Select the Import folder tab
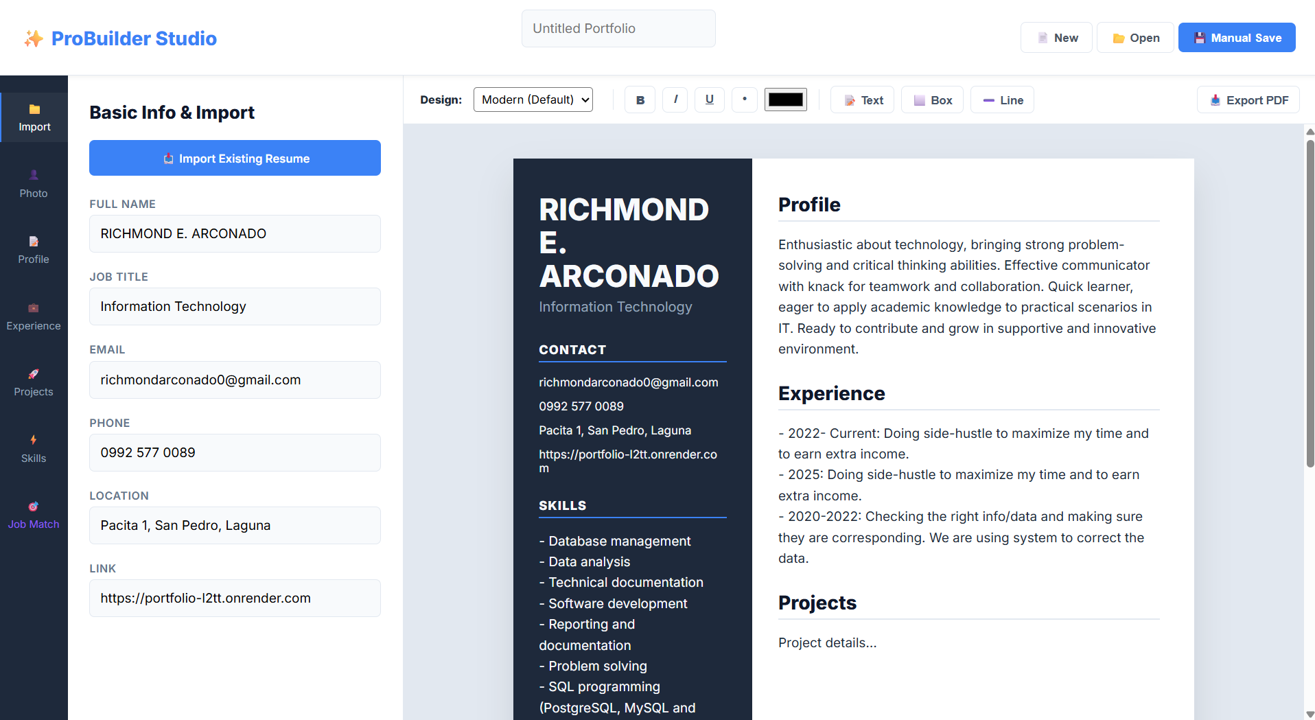The image size is (1315, 720). click(34, 117)
